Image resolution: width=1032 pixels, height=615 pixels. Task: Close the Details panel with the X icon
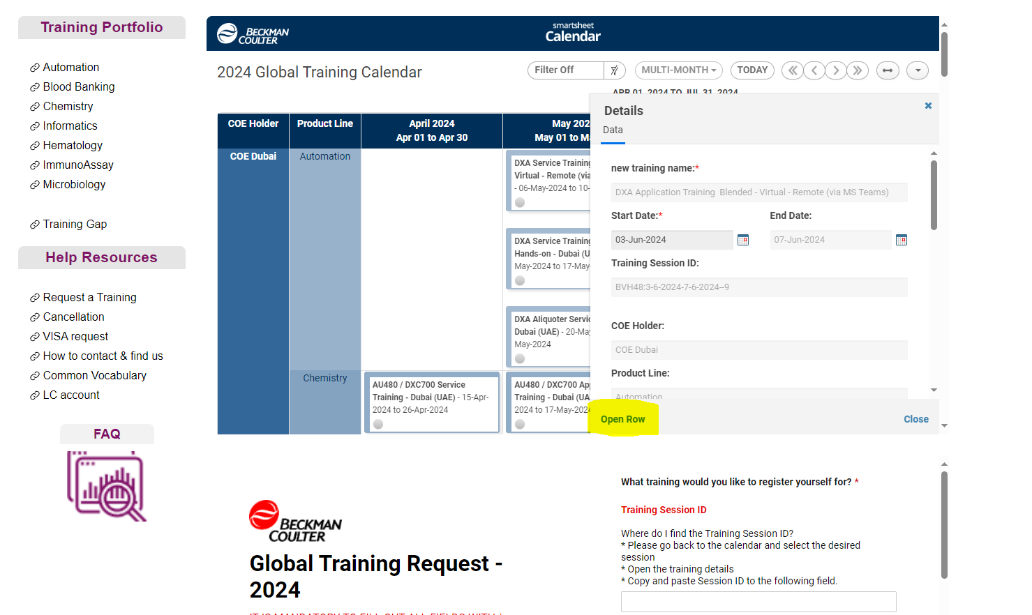coord(928,106)
